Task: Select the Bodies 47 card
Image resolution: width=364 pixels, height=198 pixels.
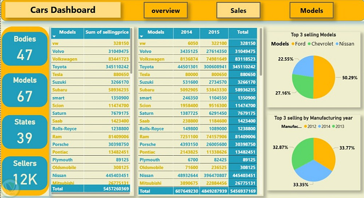Action: [25, 48]
